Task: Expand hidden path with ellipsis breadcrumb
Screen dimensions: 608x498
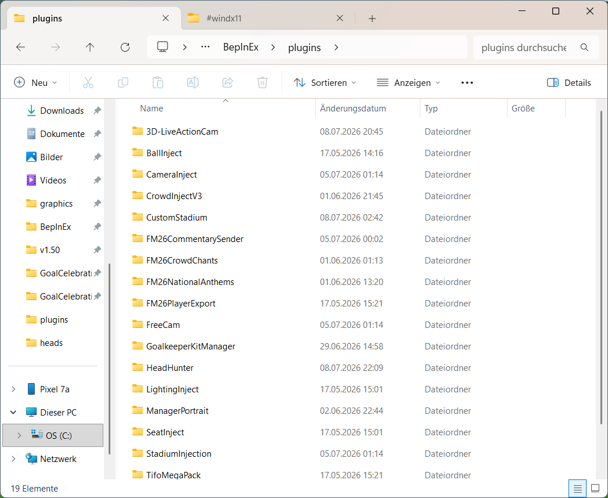Action: click(205, 47)
